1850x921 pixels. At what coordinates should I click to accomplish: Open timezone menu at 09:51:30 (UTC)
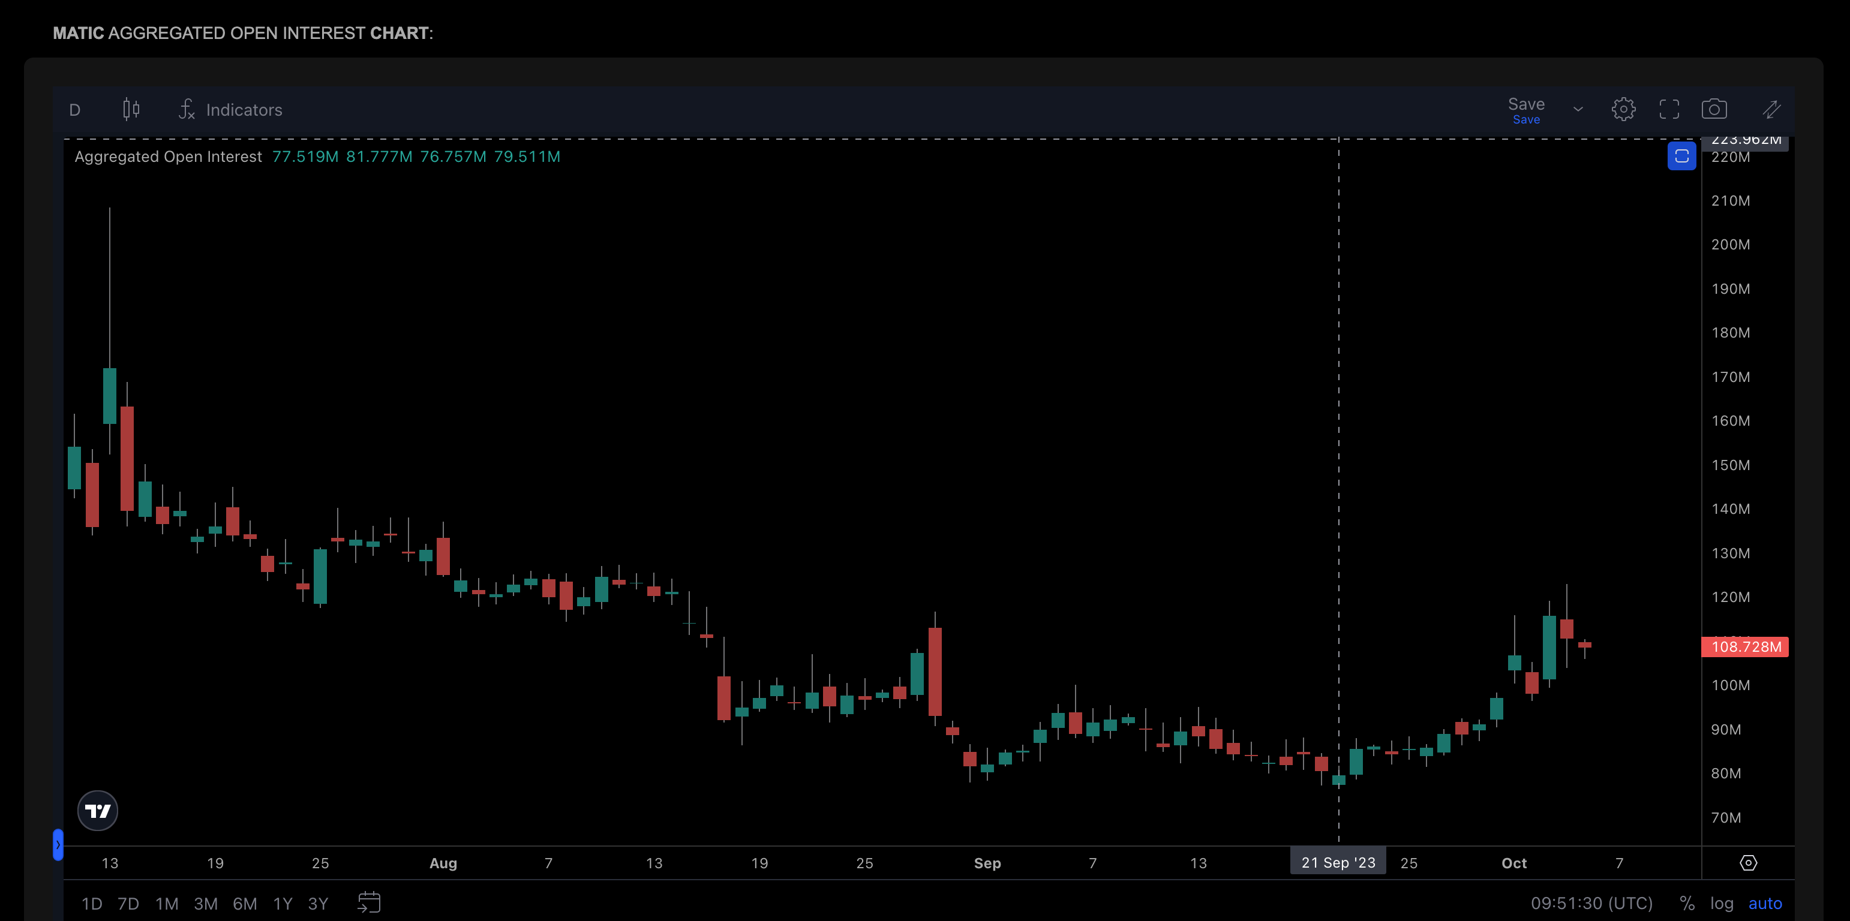[1591, 903]
